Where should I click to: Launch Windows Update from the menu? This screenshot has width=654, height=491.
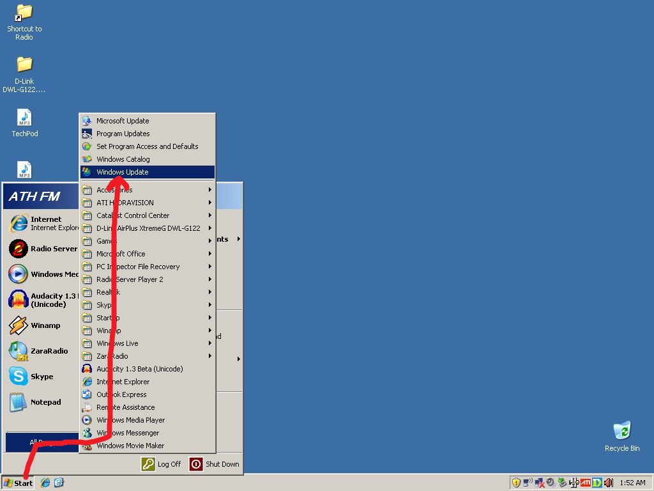(148, 172)
